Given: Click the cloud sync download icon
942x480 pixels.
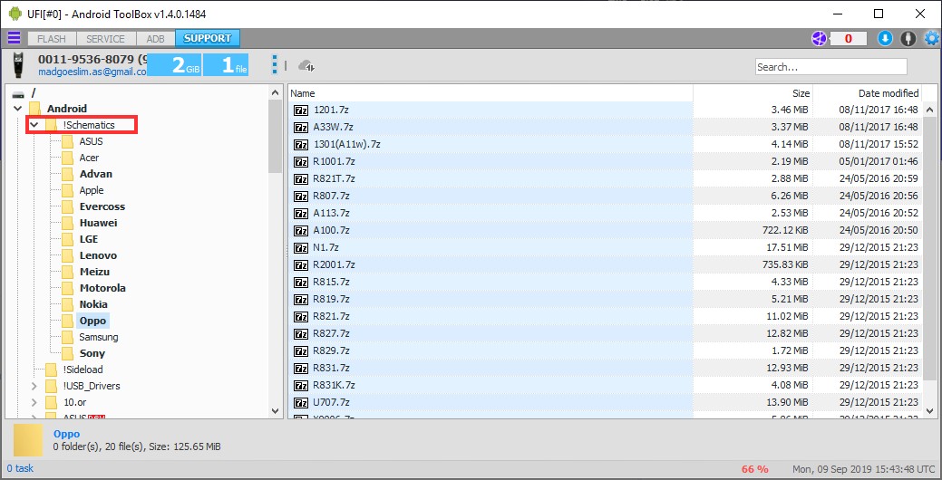Looking at the screenshot, I should pos(306,65).
